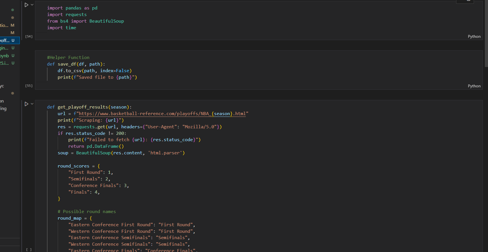Viewport: 488px width, 252px height.
Task: Click 'from bs4 import BeautifulSoup' line
Action: point(85,21)
